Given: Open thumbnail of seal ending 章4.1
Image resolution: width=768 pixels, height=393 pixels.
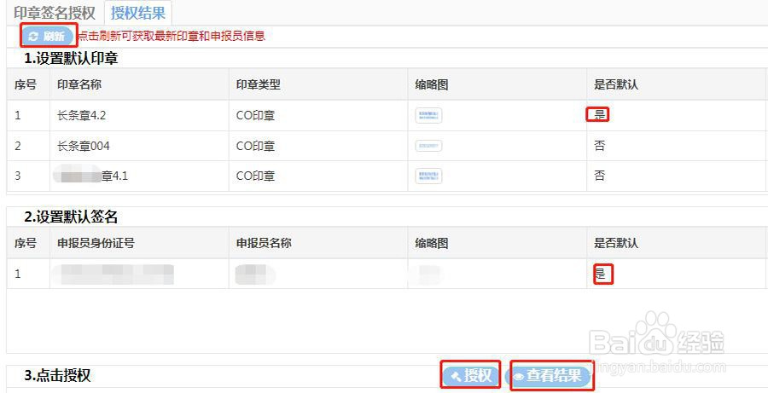Looking at the screenshot, I should pyautogui.click(x=428, y=176).
